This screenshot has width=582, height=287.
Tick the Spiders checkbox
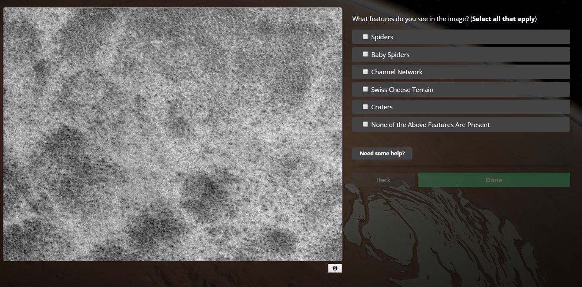[365, 37]
